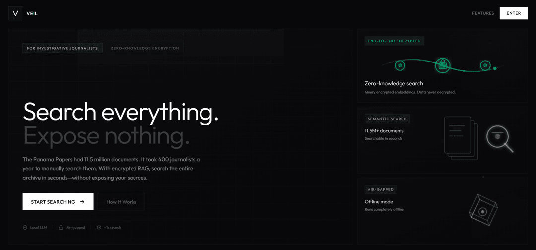The height and width of the screenshot is (250, 536).
Task: Click the Semantic Search badge label
Action: click(x=387, y=119)
